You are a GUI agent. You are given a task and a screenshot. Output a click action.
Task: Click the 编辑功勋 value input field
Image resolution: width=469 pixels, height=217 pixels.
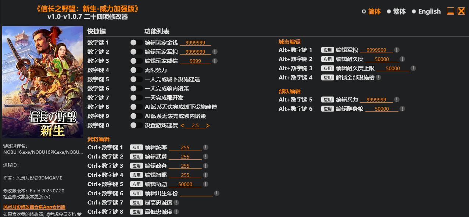tap(185, 184)
